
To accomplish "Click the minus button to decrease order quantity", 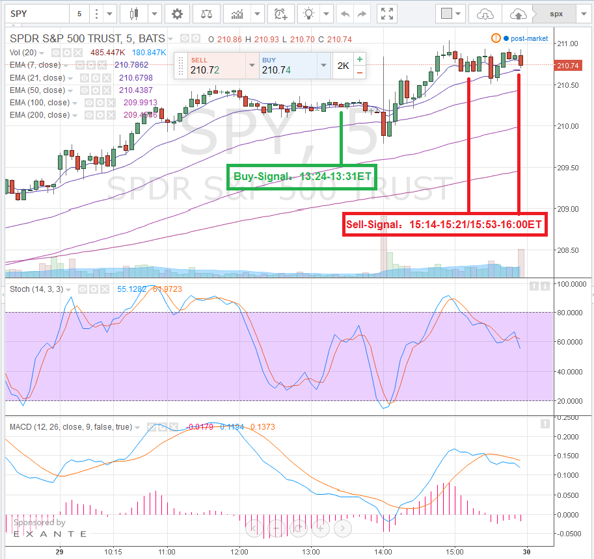I will [360, 72].
